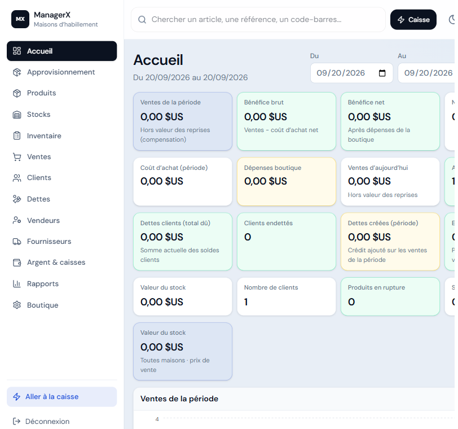
Task: Click the Dettes créées (période) card
Action: pos(390,242)
